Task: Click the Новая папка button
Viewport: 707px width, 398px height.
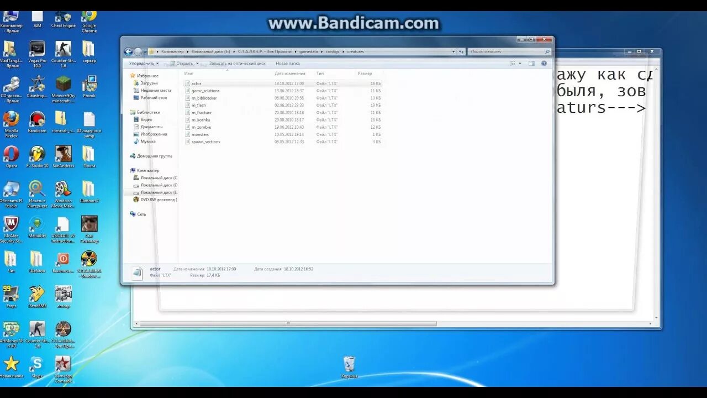Action: tap(287, 64)
